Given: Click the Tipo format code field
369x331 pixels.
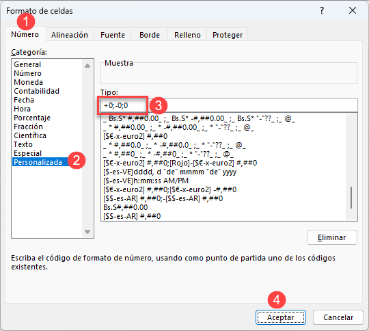Looking at the screenshot, I should point(229,105).
